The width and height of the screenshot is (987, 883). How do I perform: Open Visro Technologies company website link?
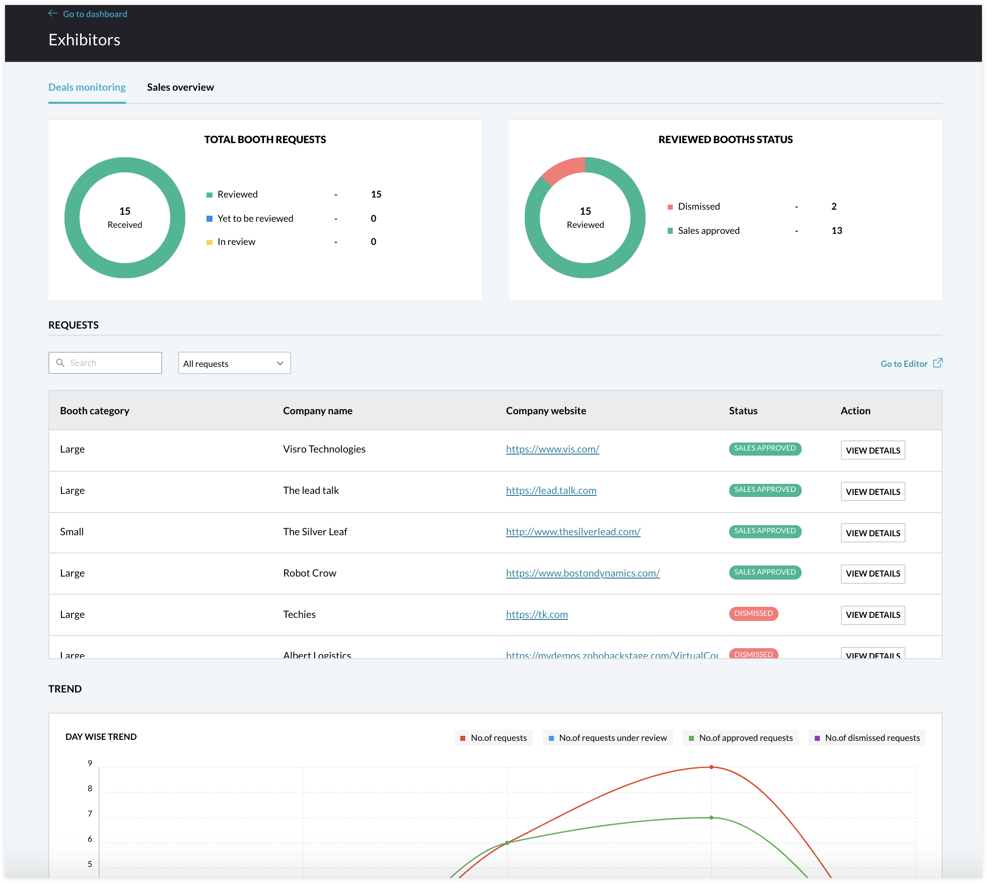click(551, 449)
